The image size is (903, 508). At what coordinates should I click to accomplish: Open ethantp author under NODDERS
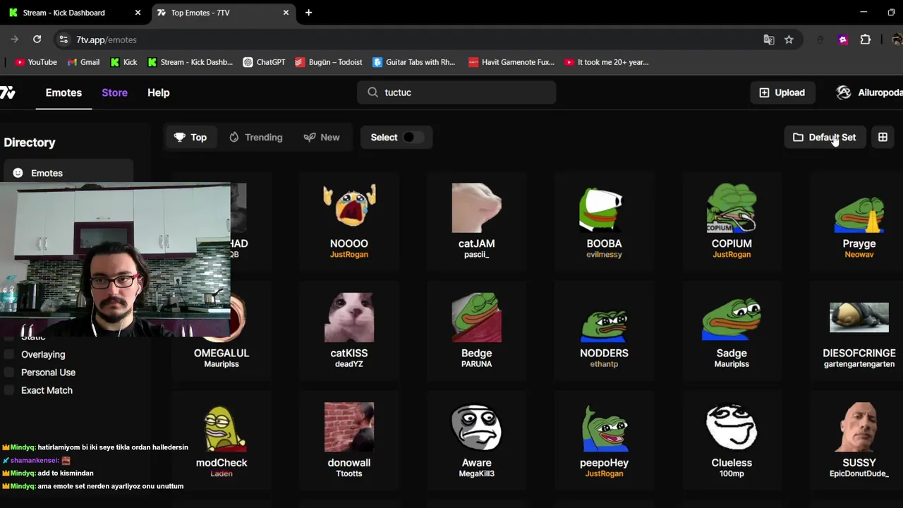[x=604, y=364]
